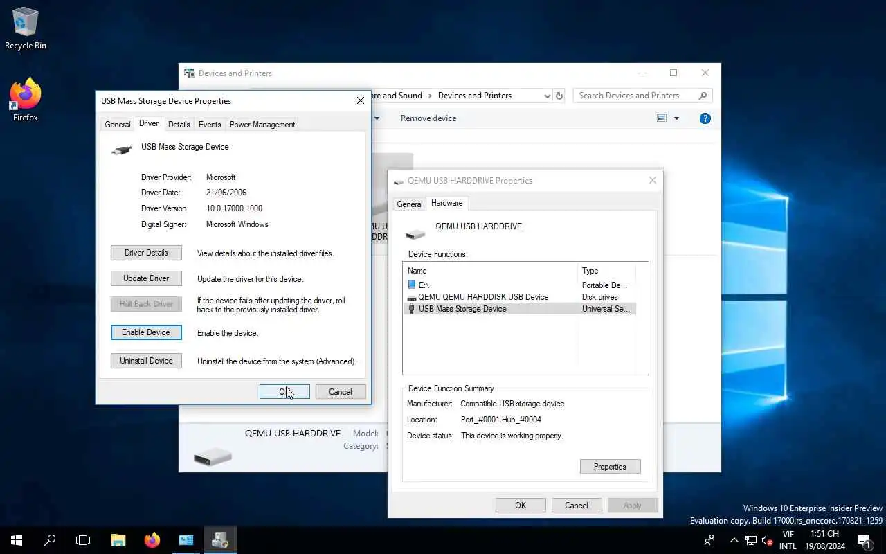Open the Power Management tab
The width and height of the screenshot is (886, 554).
point(262,125)
